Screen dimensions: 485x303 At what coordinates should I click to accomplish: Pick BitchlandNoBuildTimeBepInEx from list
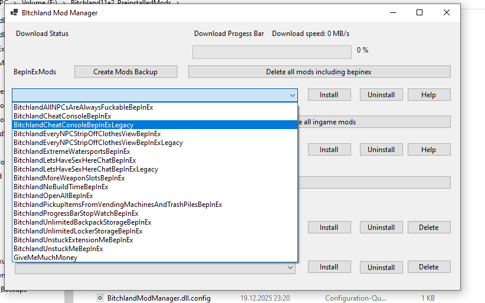pos(155,187)
